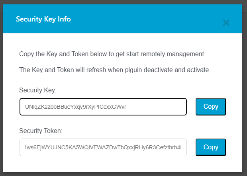Close the Security Key Info dialog
The width and height of the screenshot is (247, 176).
click(226, 23)
